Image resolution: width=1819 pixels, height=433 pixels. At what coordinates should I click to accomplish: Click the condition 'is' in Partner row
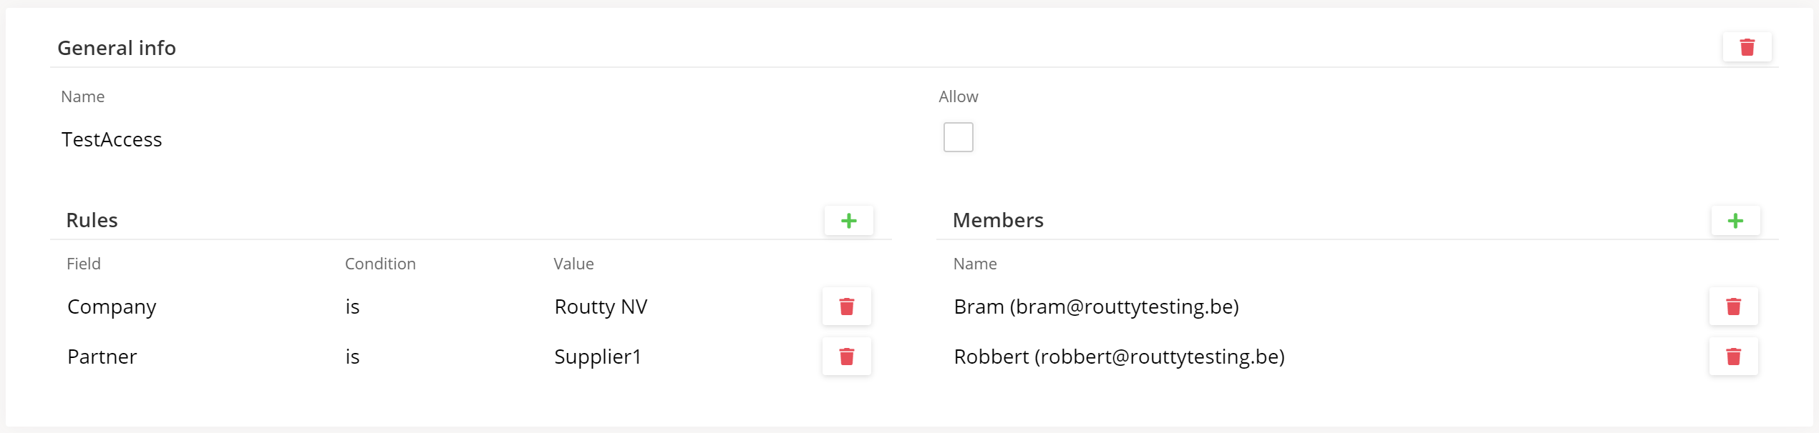coord(352,357)
